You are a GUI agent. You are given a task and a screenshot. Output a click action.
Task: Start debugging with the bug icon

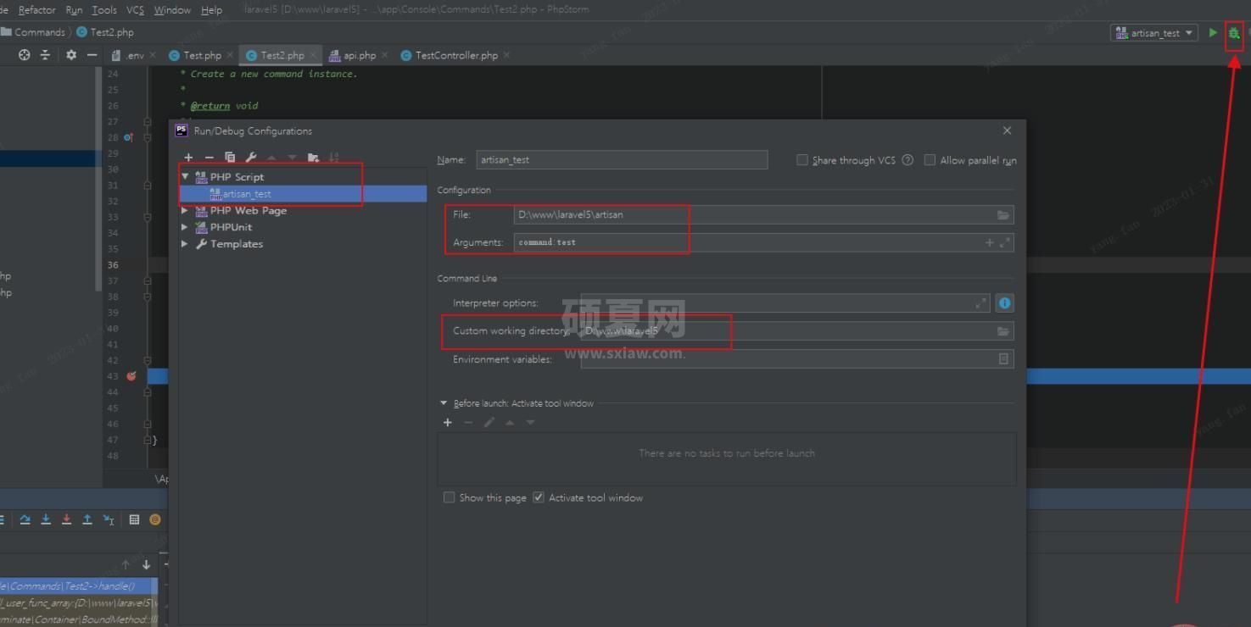tap(1234, 34)
